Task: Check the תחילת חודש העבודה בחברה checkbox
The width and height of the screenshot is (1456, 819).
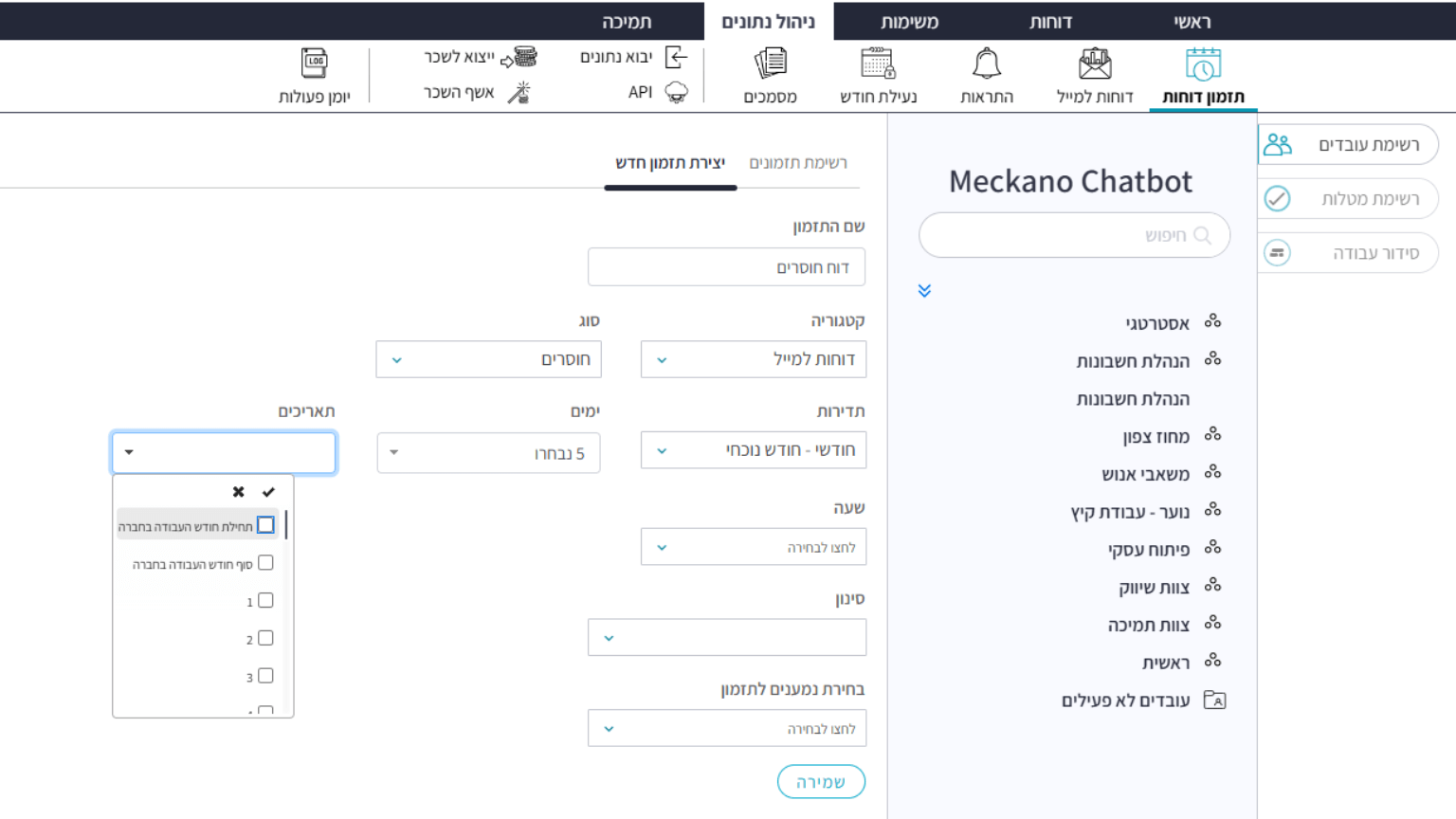Action: (265, 525)
